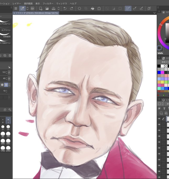Viewport: 169px width, 179px height.
Task: Click the scale/rotate transform icon
Action: [99, 8]
